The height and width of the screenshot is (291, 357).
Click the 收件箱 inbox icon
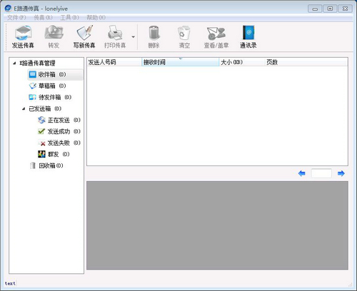pyautogui.click(x=33, y=74)
